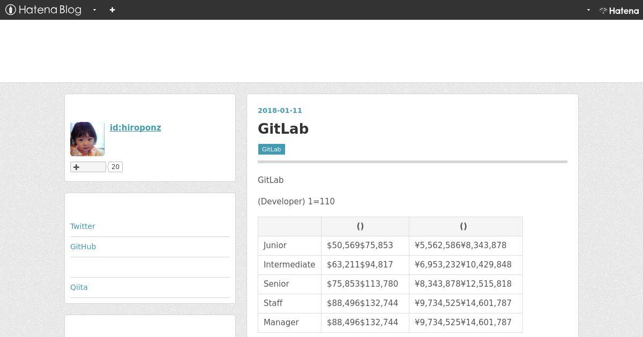Image resolution: width=643 pixels, height=337 pixels.
Task: Click the ¥5,562,586¥8,343,878 cell
Action: coord(466,246)
